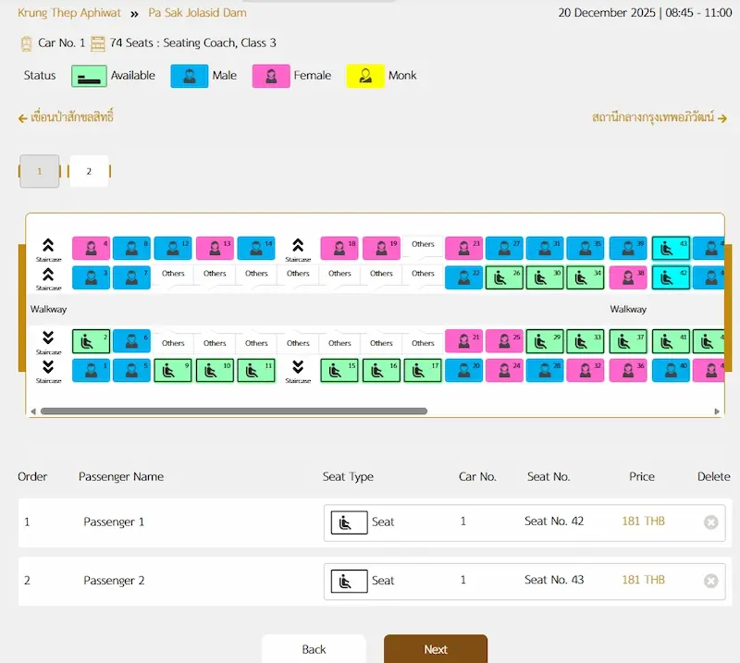
Task: Click the Back button
Action: 314,648
